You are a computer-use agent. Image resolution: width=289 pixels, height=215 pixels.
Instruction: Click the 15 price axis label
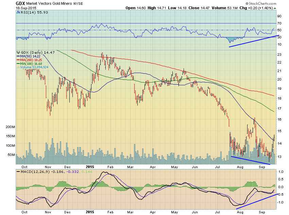(279, 131)
